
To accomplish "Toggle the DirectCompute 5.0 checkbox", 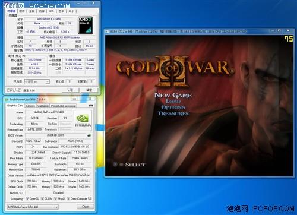I will 68,198.
